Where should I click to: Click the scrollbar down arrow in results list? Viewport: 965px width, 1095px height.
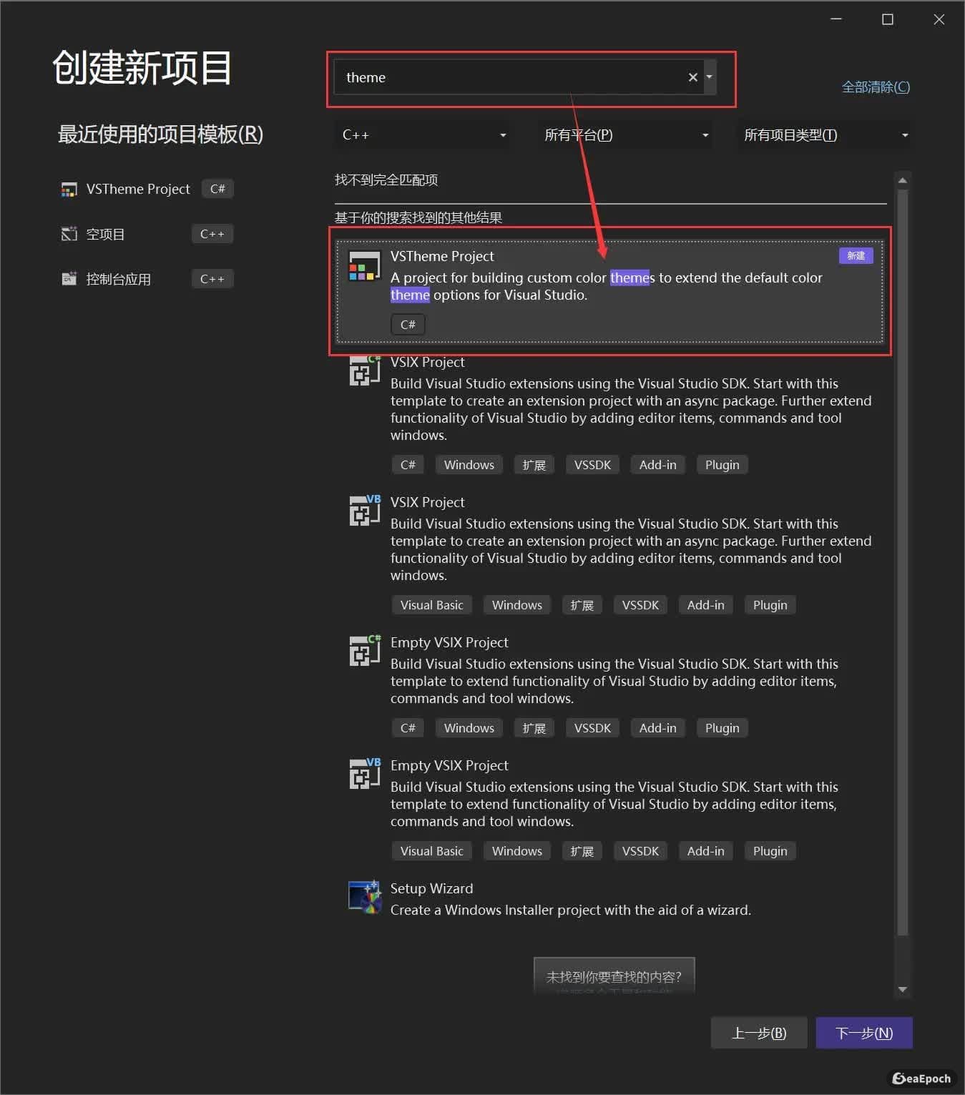pos(902,990)
